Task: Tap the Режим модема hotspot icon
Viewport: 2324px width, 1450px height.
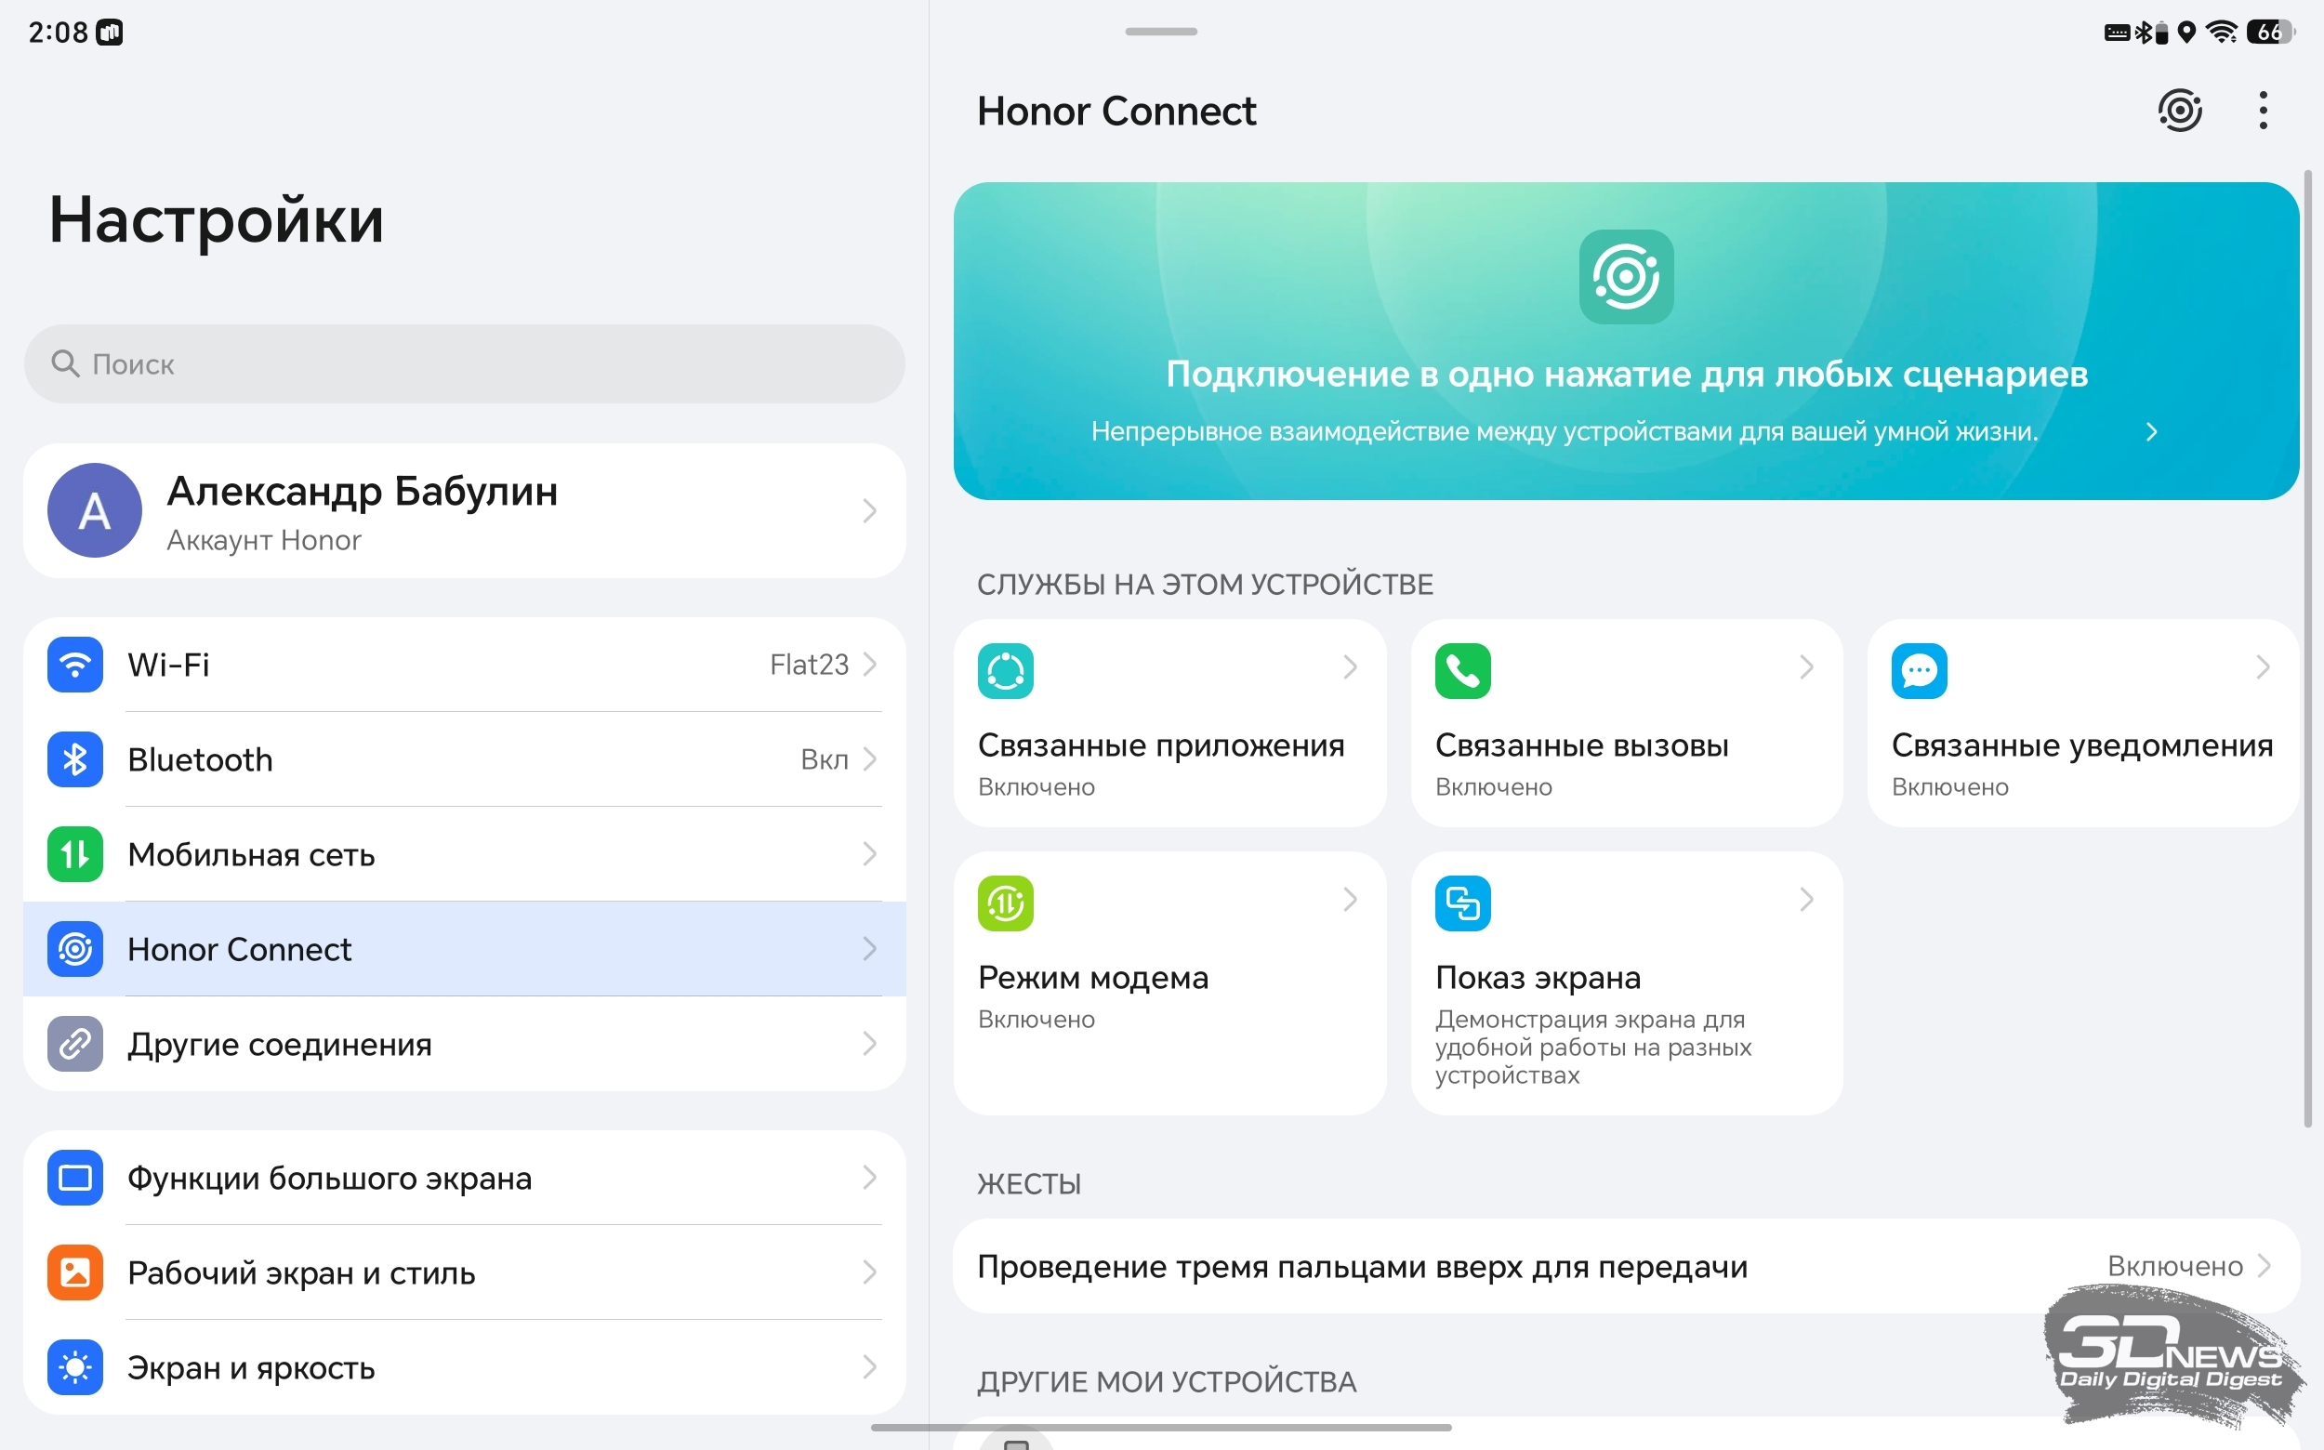Action: [x=1005, y=903]
